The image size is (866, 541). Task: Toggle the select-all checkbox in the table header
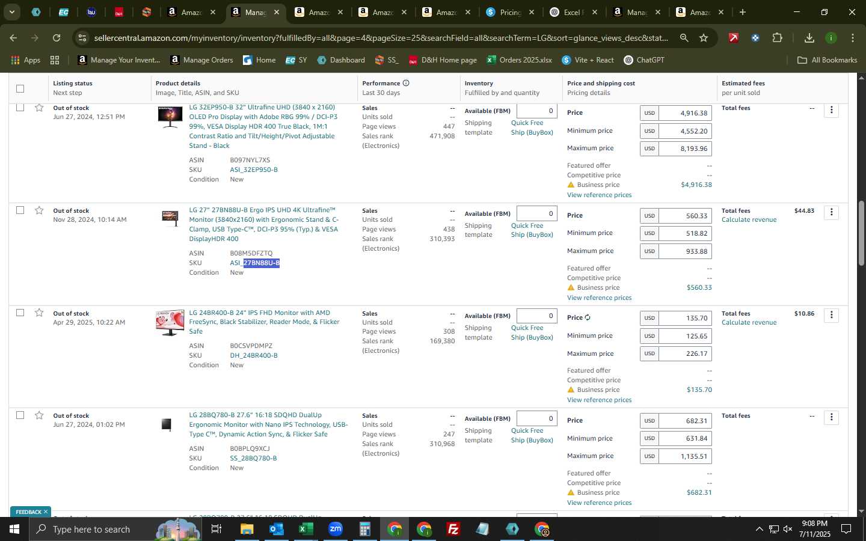[20, 88]
